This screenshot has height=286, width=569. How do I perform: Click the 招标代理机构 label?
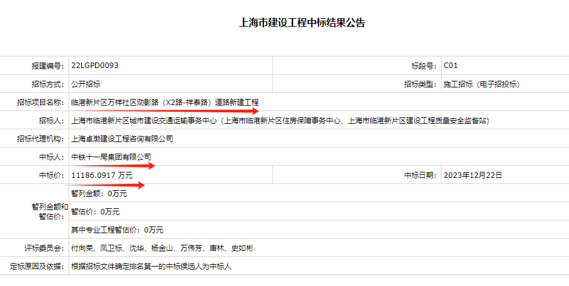(41, 138)
